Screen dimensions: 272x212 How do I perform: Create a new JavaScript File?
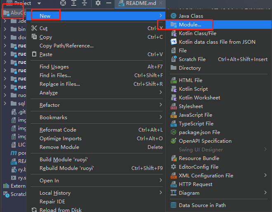(219, 115)
